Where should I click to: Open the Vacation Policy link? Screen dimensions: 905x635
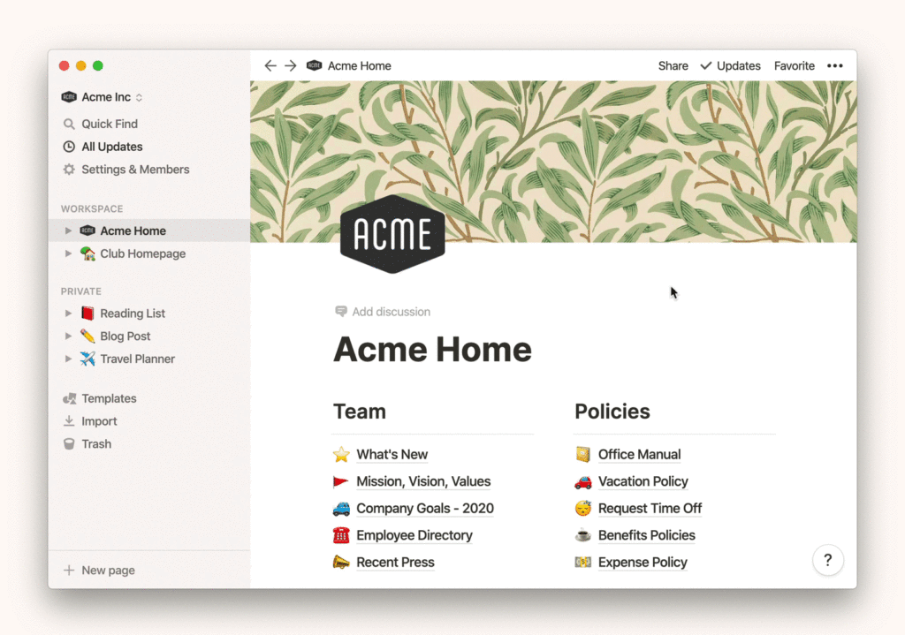click(643, 481)
